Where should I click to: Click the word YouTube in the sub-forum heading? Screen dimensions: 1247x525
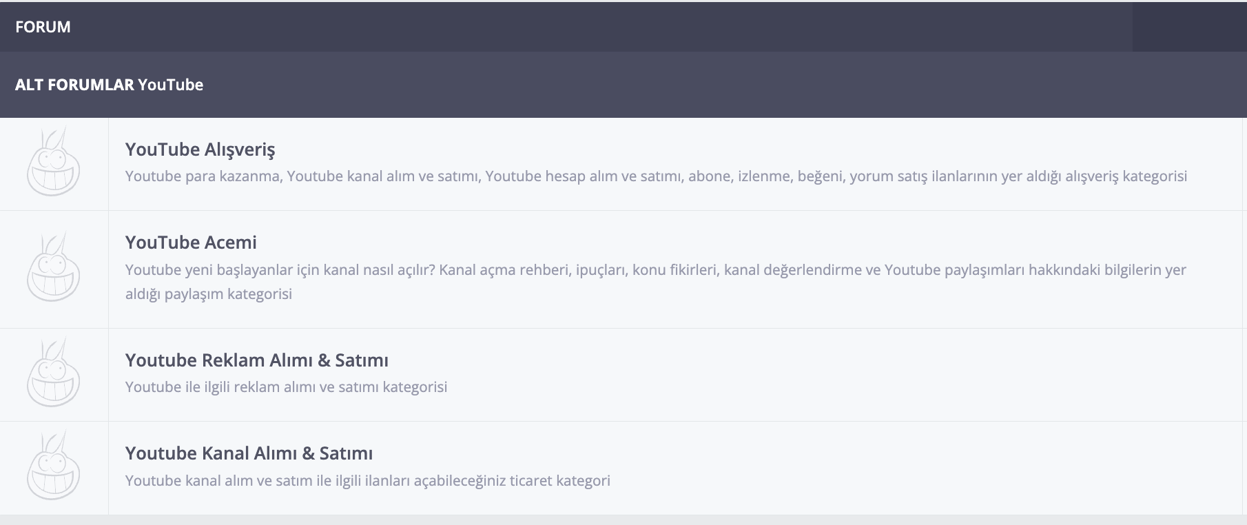170,85
